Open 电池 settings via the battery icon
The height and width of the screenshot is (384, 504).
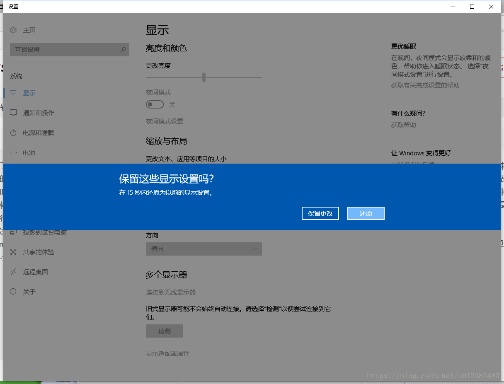(13, 152)
